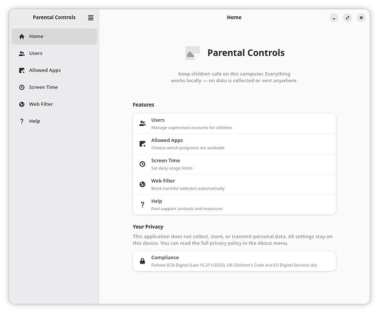
Task: Click the Screen Time clock icon in sidebar
Action: 22,87
